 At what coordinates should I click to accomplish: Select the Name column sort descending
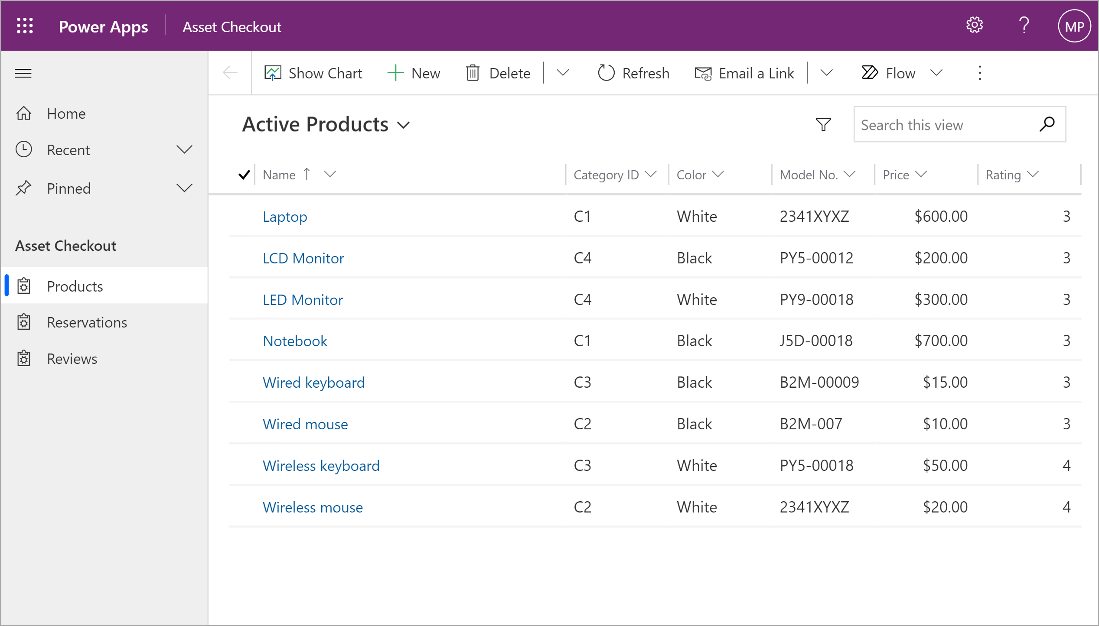(329, 175)
